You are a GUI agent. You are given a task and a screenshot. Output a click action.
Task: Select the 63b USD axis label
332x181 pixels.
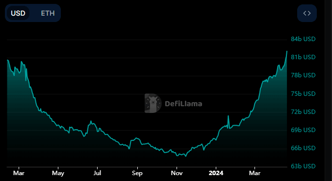click(303, 166)
